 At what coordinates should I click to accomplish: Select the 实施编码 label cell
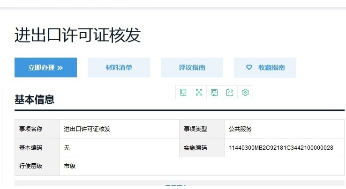point(196,148)
